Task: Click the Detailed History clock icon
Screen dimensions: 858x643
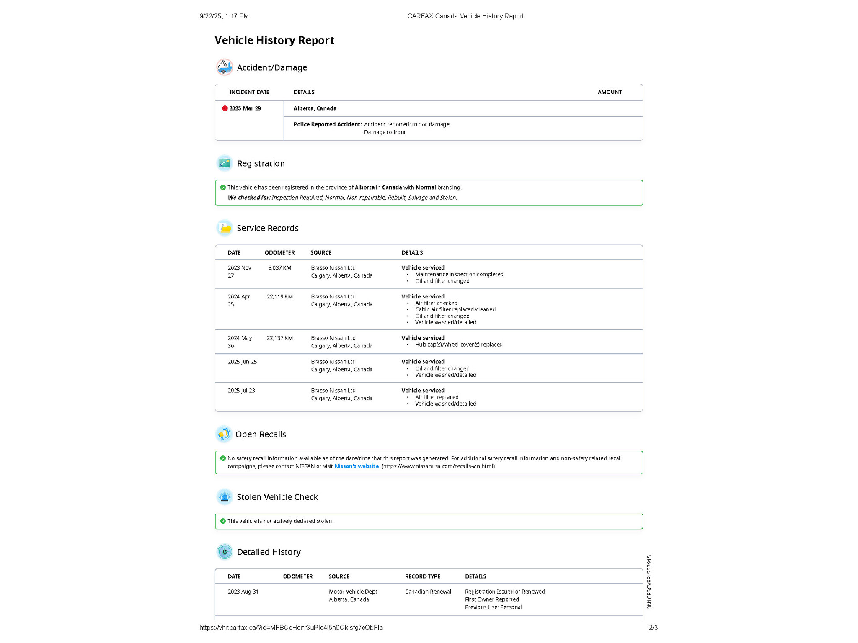Action: click(225, 552)
